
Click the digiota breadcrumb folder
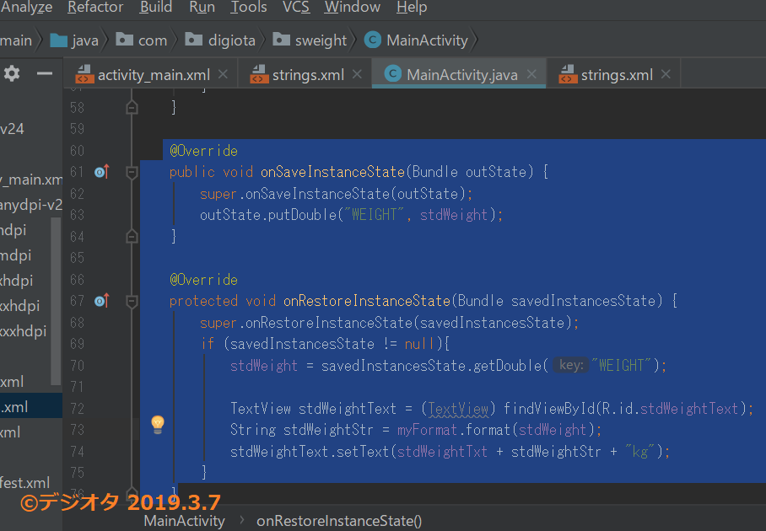click(220, 40)
